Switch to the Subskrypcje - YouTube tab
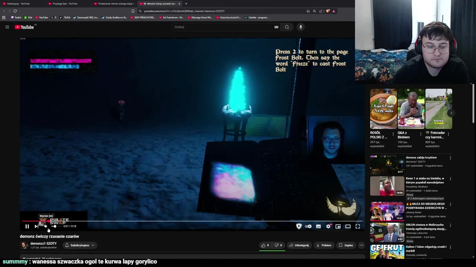 click(x=18, y=4)
